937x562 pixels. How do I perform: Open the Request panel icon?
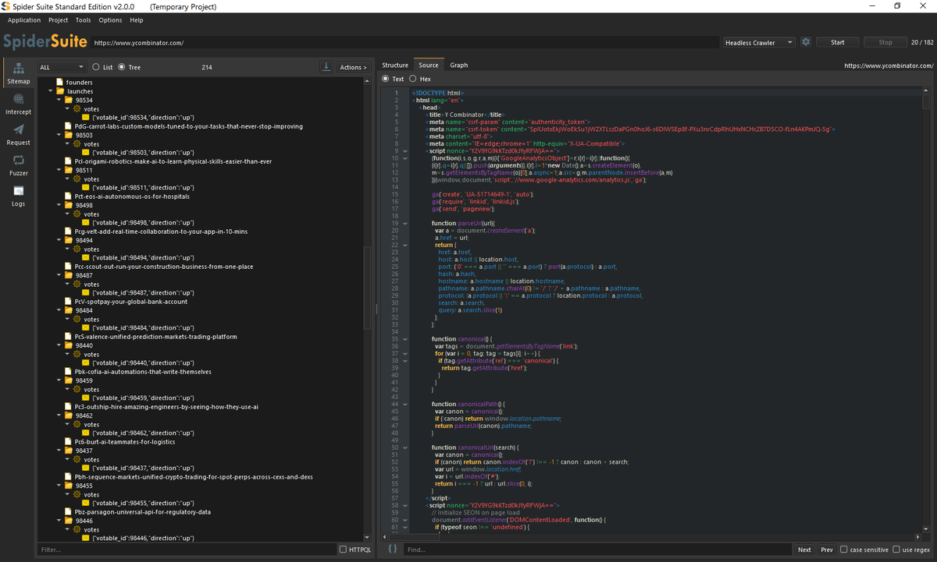(x=18, y=129)
